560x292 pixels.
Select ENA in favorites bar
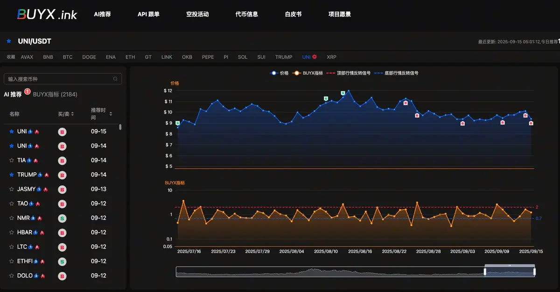[x=111, y=57]
